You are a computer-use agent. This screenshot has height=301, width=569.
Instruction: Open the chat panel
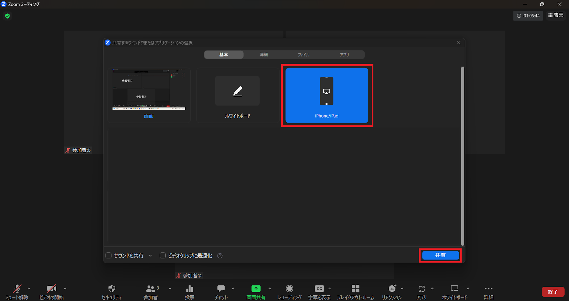coord(221,289)
